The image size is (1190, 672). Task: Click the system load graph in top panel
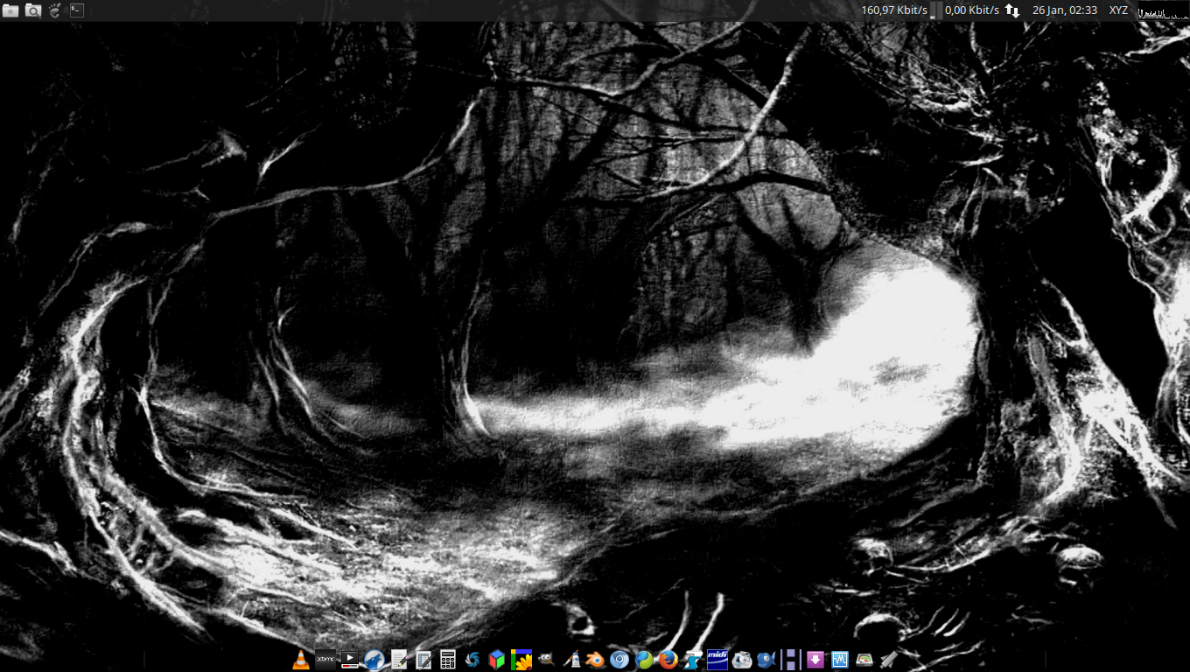point(1162,10)
